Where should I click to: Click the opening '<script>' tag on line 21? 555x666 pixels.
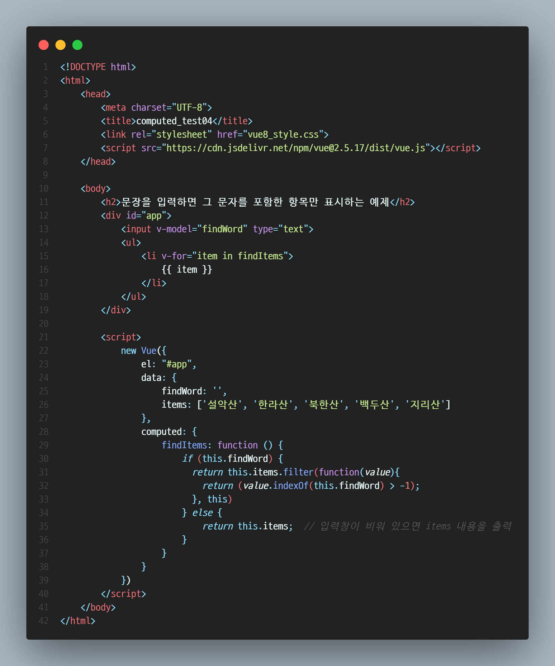coord(121,337)
